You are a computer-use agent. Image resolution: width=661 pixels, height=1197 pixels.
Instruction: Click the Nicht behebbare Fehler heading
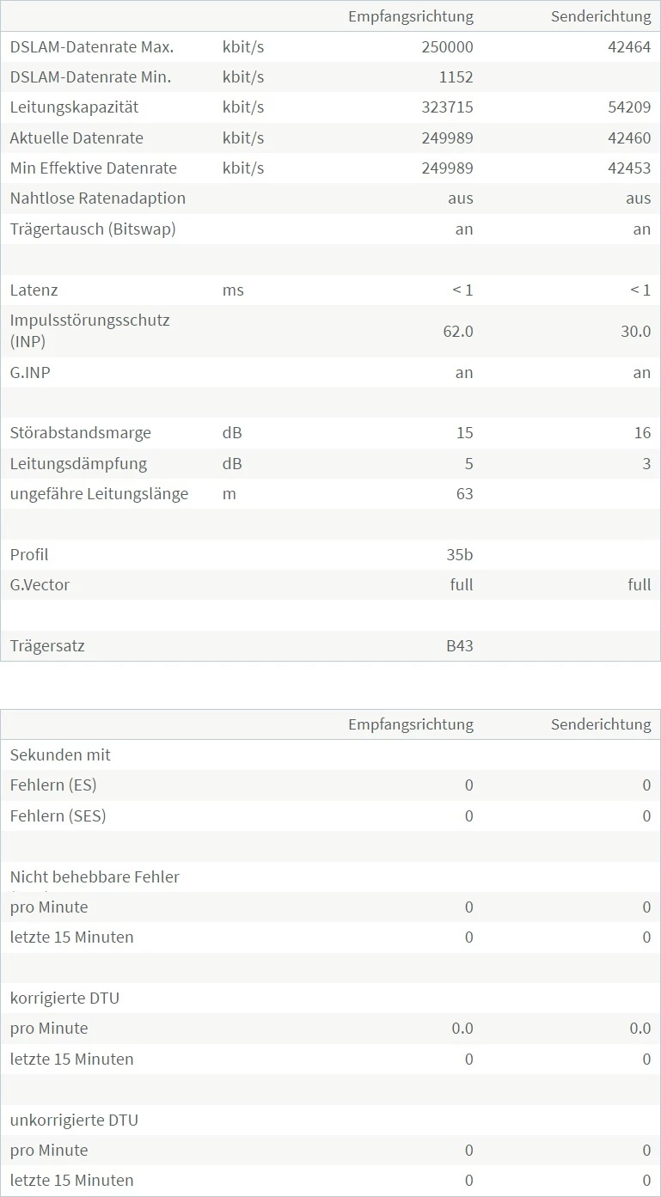tap(95, 876)
